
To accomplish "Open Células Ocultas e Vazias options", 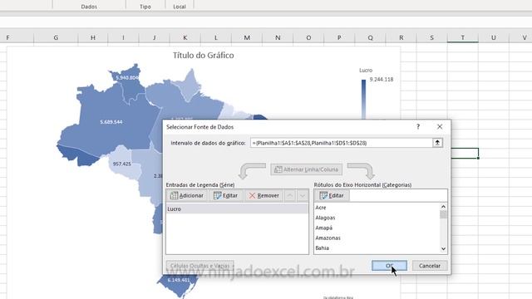I will [x=200, y=266].
